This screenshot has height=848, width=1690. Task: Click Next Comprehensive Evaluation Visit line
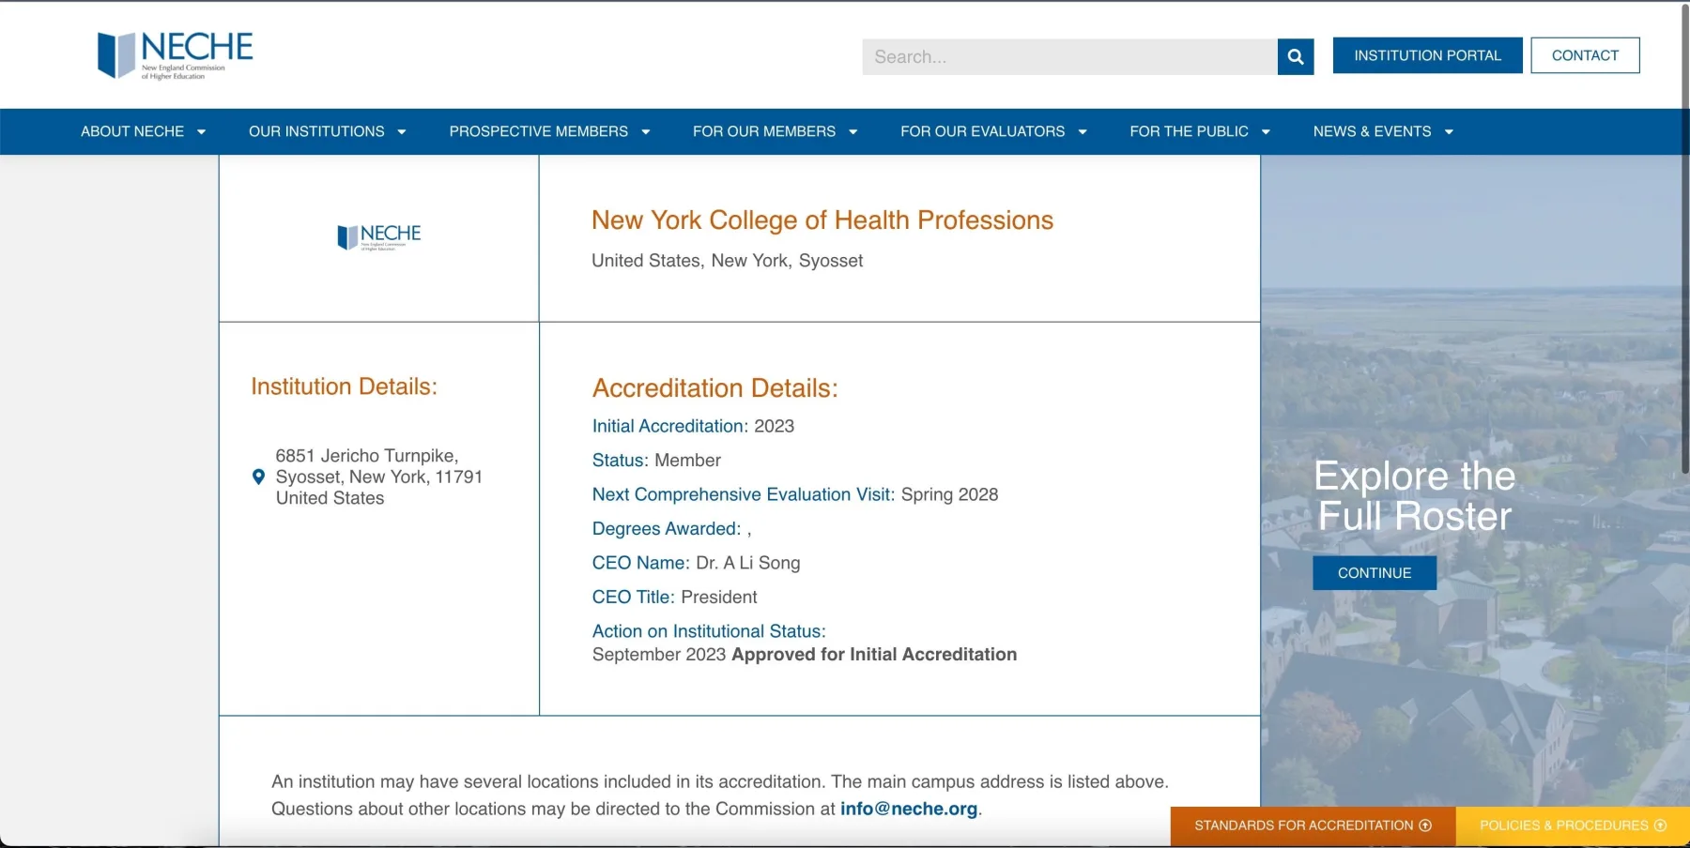tap(795, 494)
